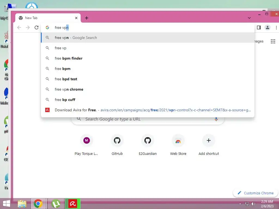Open the tab search dropdown chevron

tap(249, 18)
